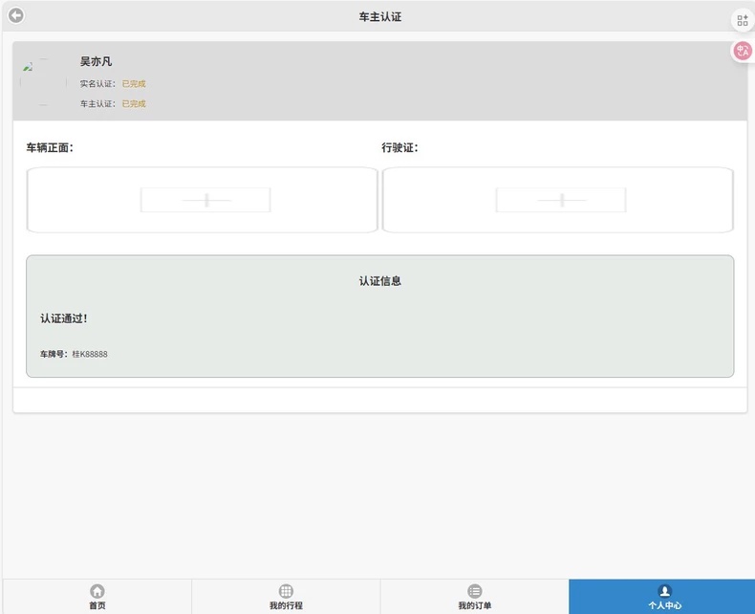Click the license plate 桂K88888 text
The height and width of the screenshot is (614, 755).
click(90, 354)
